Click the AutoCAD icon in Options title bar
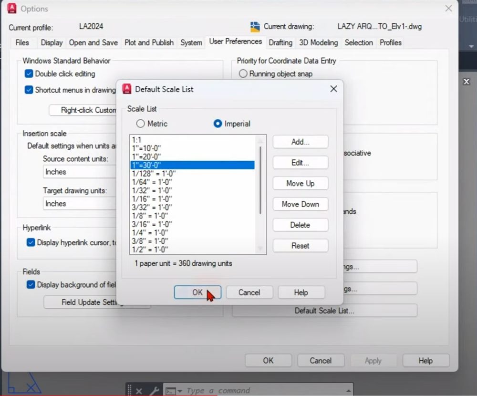477x396 pixels. point(12,8)
